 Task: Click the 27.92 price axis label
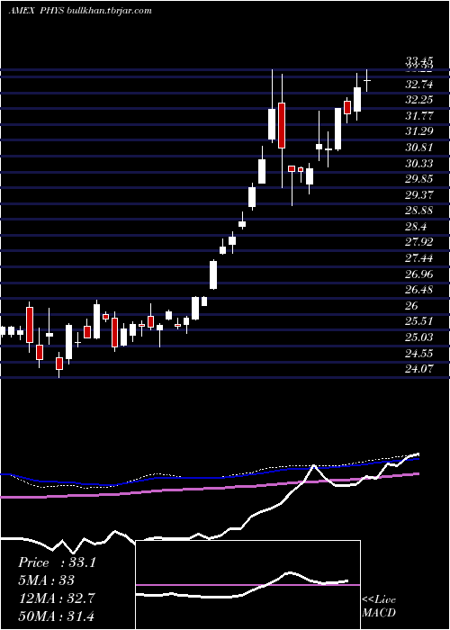tap(419, 242)
